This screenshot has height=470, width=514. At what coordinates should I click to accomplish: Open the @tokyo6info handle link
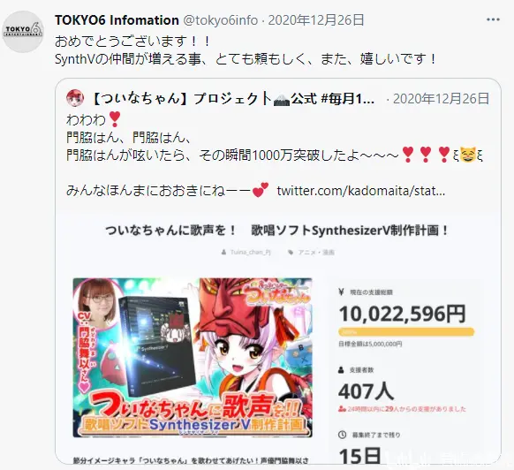point(220,20)
